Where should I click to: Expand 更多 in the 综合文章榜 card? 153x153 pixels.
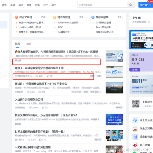click(44, 17)
